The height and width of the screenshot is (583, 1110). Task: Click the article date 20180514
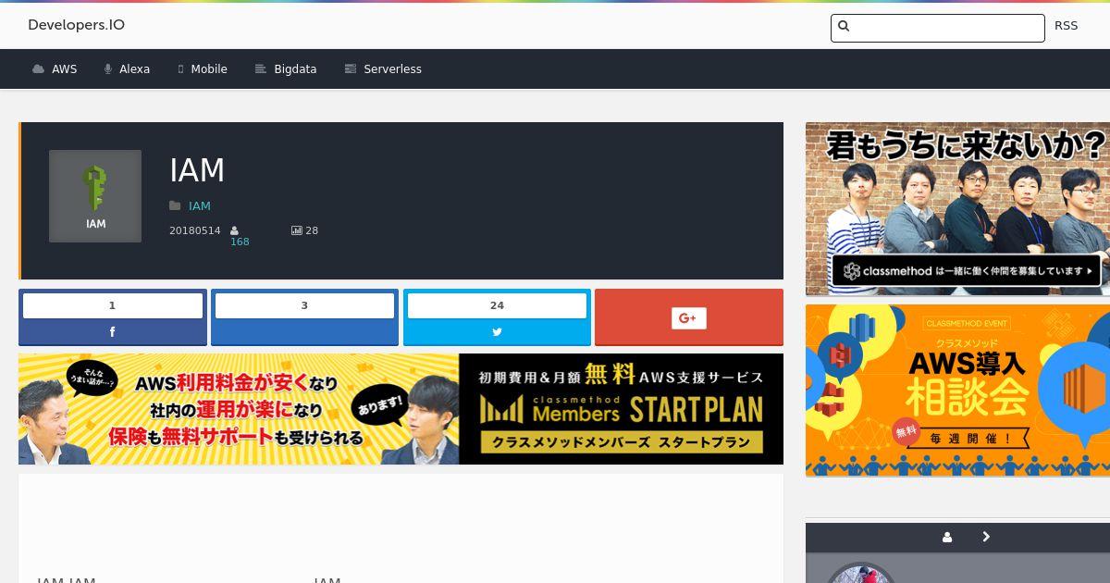point(194,230)
